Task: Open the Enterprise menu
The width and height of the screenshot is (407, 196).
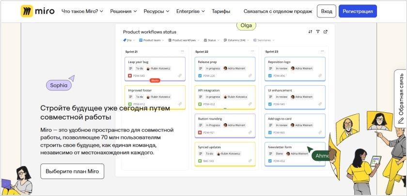Action: pyautogui.click(x=190, y=11)
